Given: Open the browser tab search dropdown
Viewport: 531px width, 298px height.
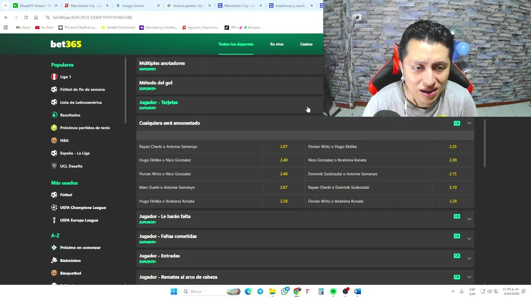Looking at the screenshot, I should (x=5, y=6).
